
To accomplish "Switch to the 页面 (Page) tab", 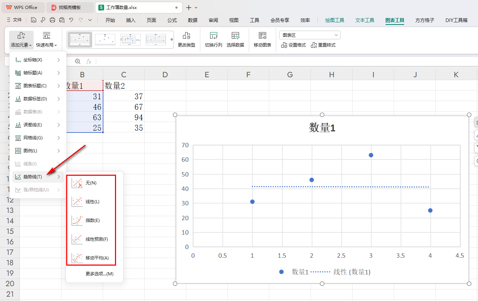I will (x=151, y=20).
